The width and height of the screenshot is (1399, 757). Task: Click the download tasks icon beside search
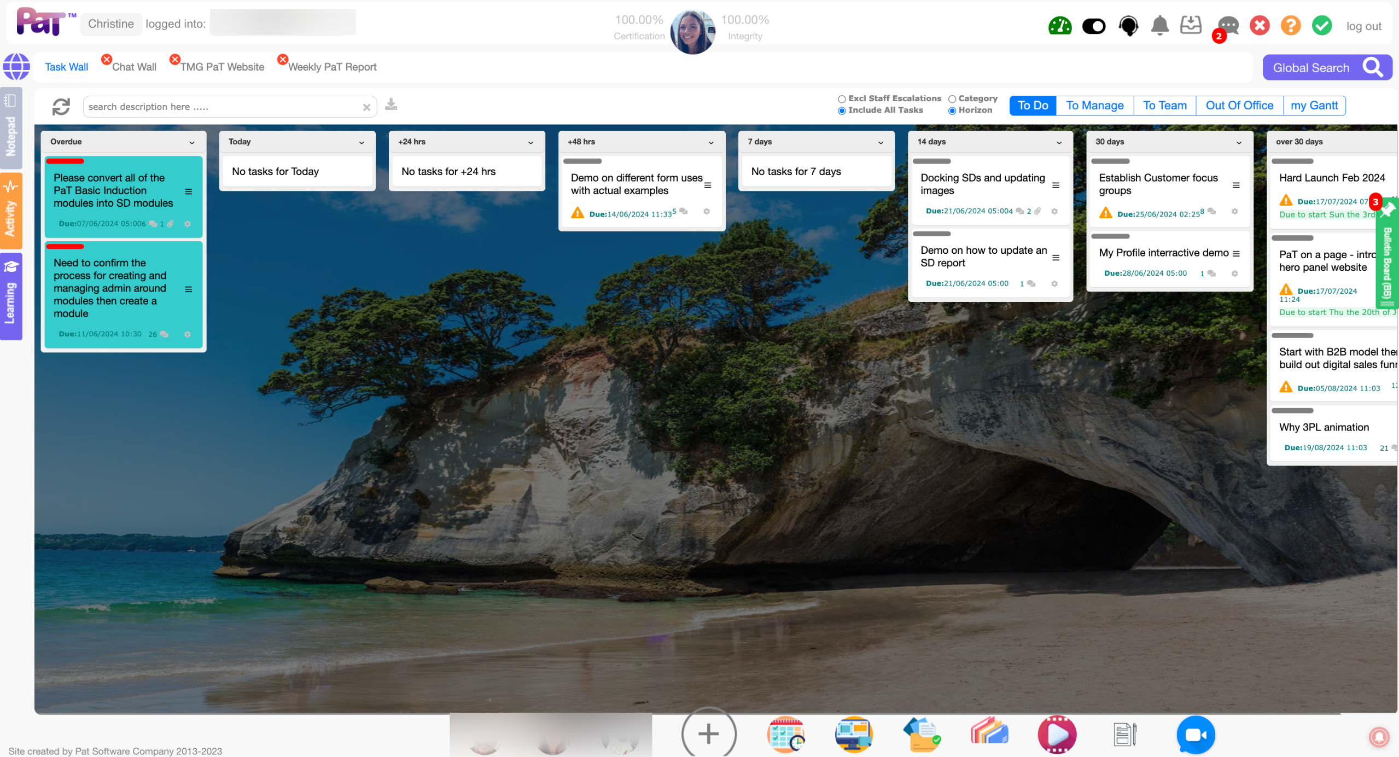click(x=391, y=104)
